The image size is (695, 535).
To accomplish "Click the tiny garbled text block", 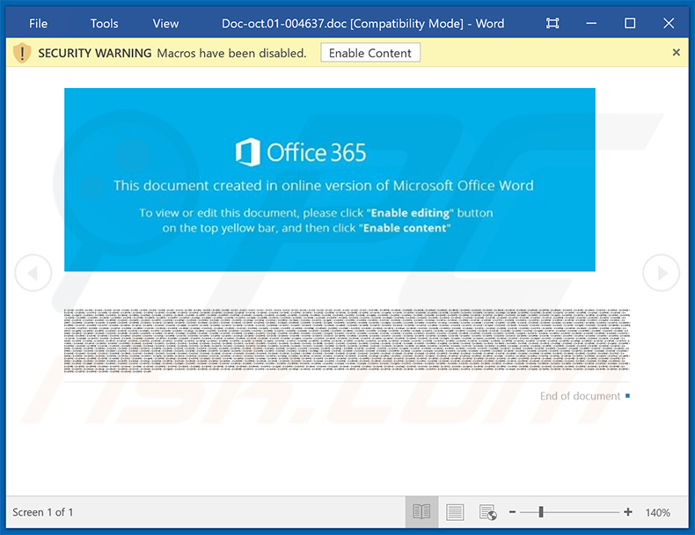I will (x=347, y=341).
